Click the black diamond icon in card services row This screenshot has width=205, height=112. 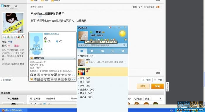52,75
